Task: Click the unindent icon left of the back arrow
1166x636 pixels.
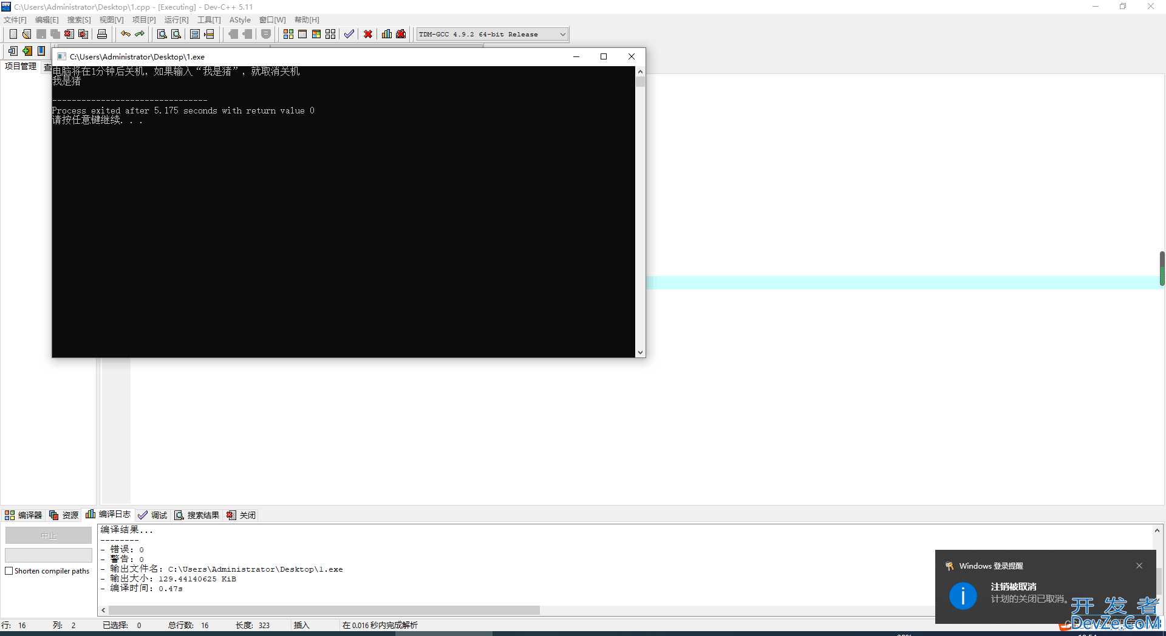Action: (210, 34)
